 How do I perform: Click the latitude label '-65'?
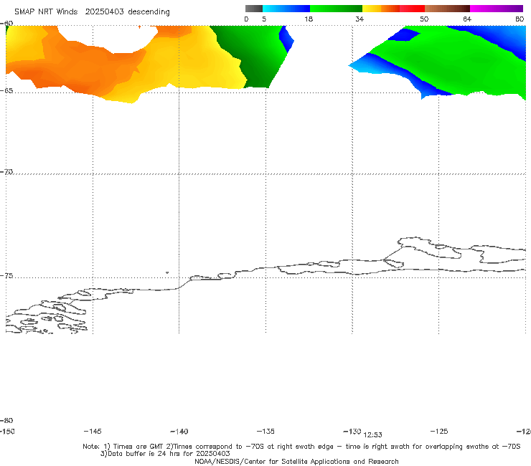tap(6, 91)
